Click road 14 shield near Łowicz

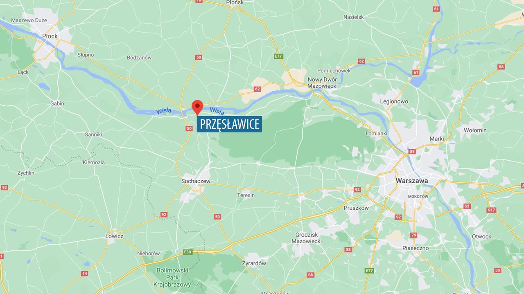(x=85, y=274)
